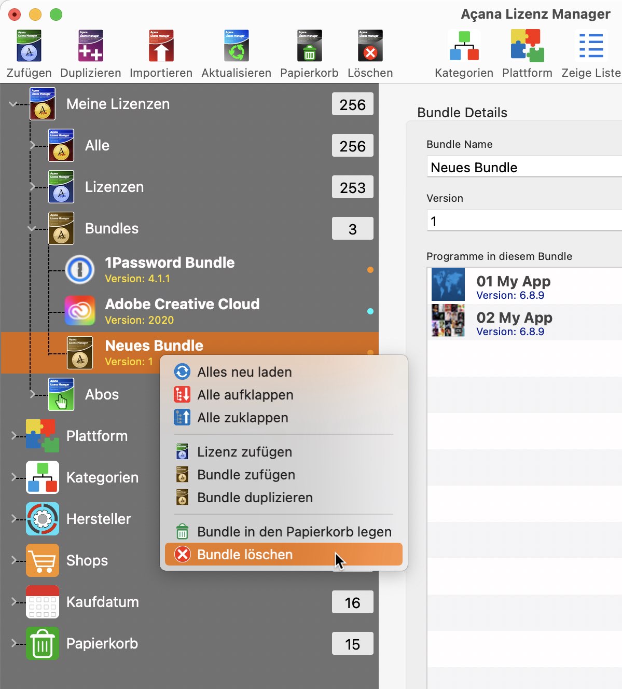Click the 'Programme in diesem Bundle' label
The height and width of the screenshot is (689, 622).
pyautogui.click(x=499, y=256)
